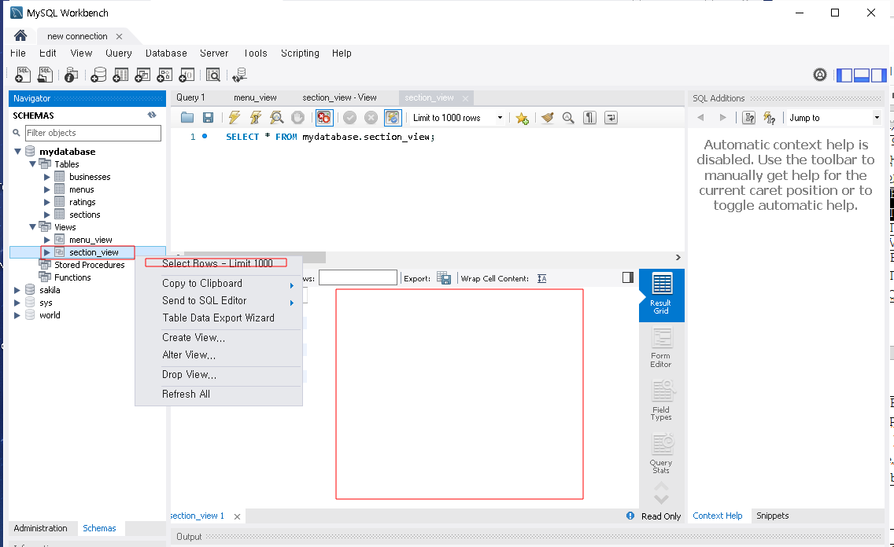
Task: Choose Table Data Export Wizard
Action: 218,318
